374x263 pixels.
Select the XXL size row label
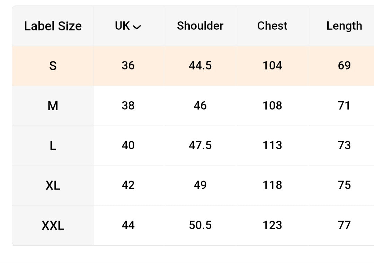click(x=53, y=225)
